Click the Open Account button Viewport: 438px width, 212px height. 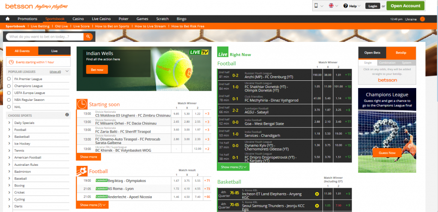coord(405,6)
